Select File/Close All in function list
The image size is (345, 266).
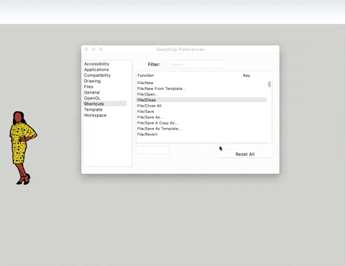tap(201, 106)
